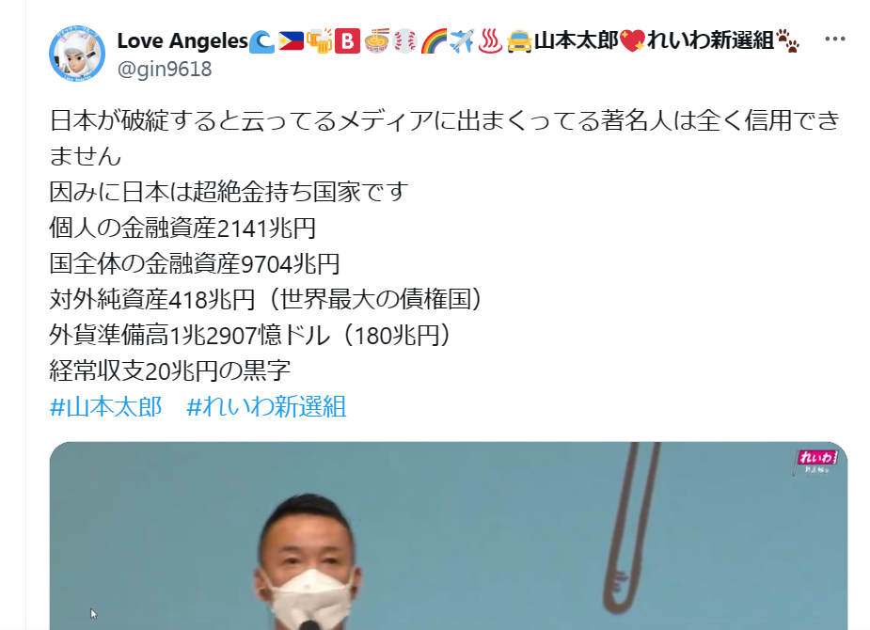
Task: Open the Love Angeles display name
Action: click(x=182, y=40)
